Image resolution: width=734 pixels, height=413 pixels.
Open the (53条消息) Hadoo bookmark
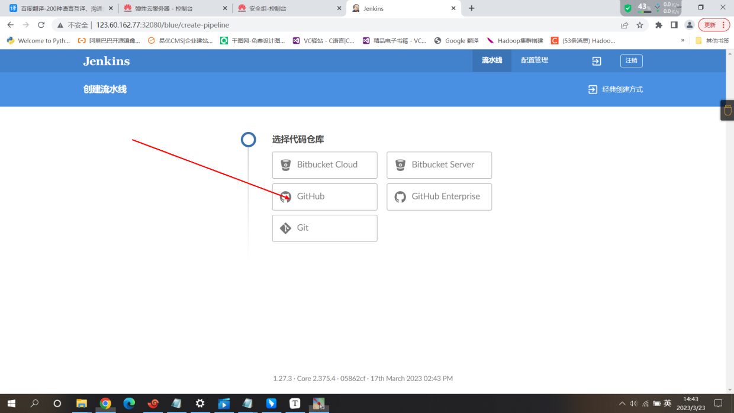tap(583, 41)
